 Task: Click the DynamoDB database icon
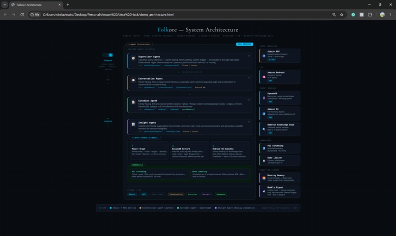(x=264, y=98)
